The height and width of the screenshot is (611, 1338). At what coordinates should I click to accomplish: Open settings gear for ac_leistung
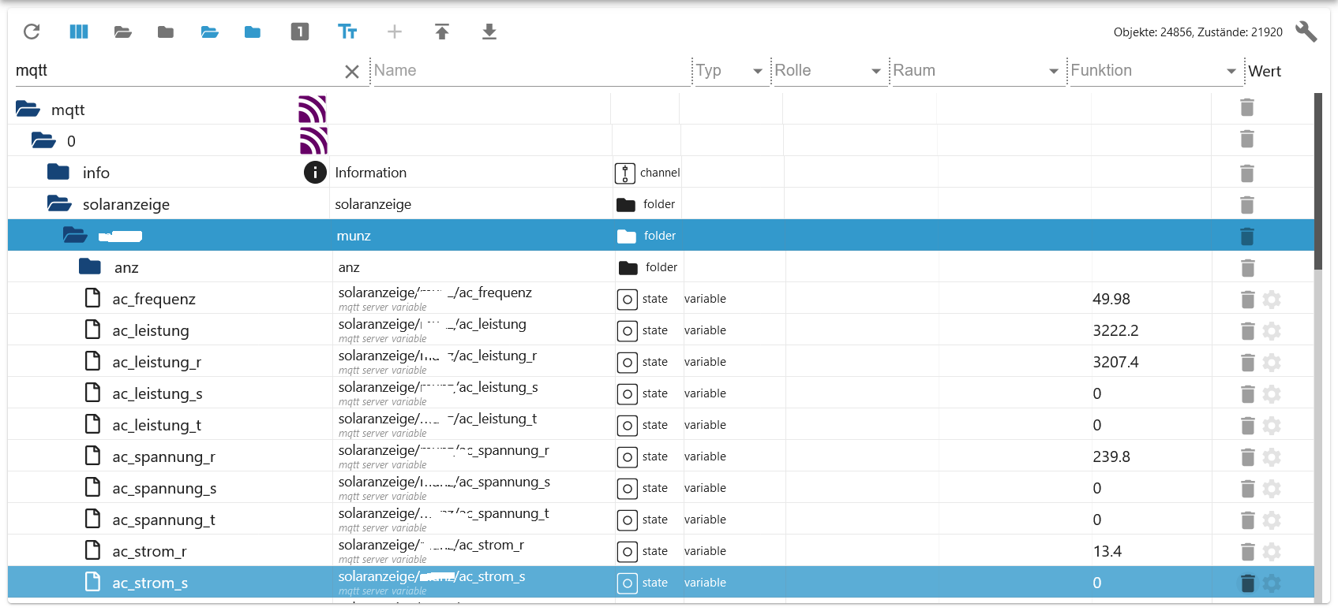tap(1272, 331)
